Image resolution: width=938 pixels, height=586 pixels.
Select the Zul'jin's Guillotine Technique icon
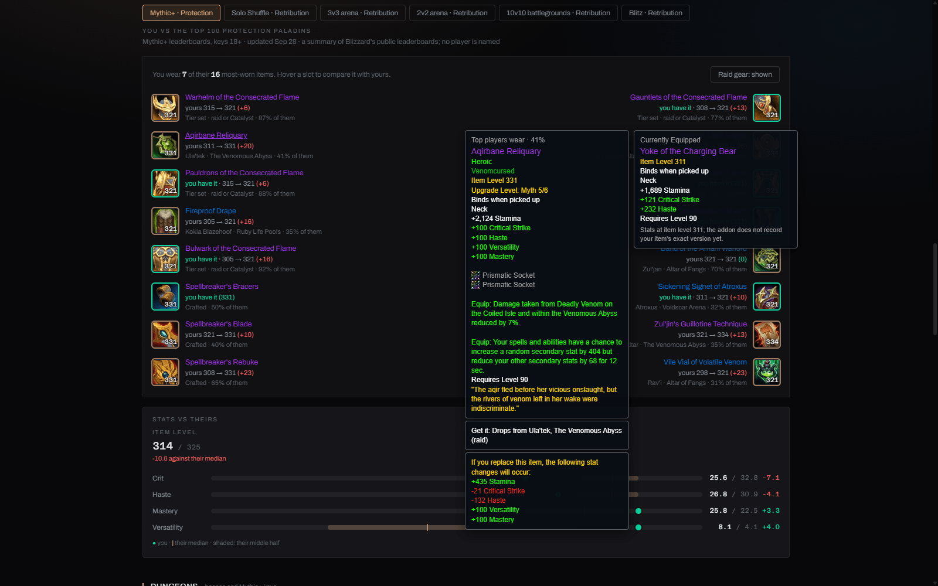[767, 335]
